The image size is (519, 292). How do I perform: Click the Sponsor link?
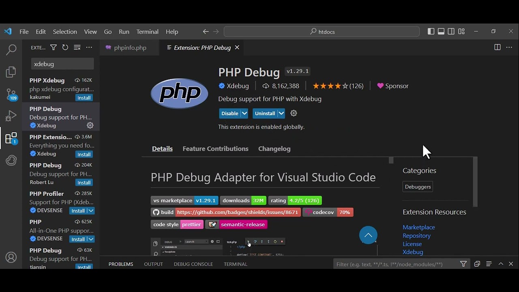point(393,86)
